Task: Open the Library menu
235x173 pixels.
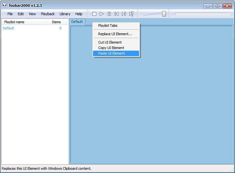Action: tap(65, 14)
